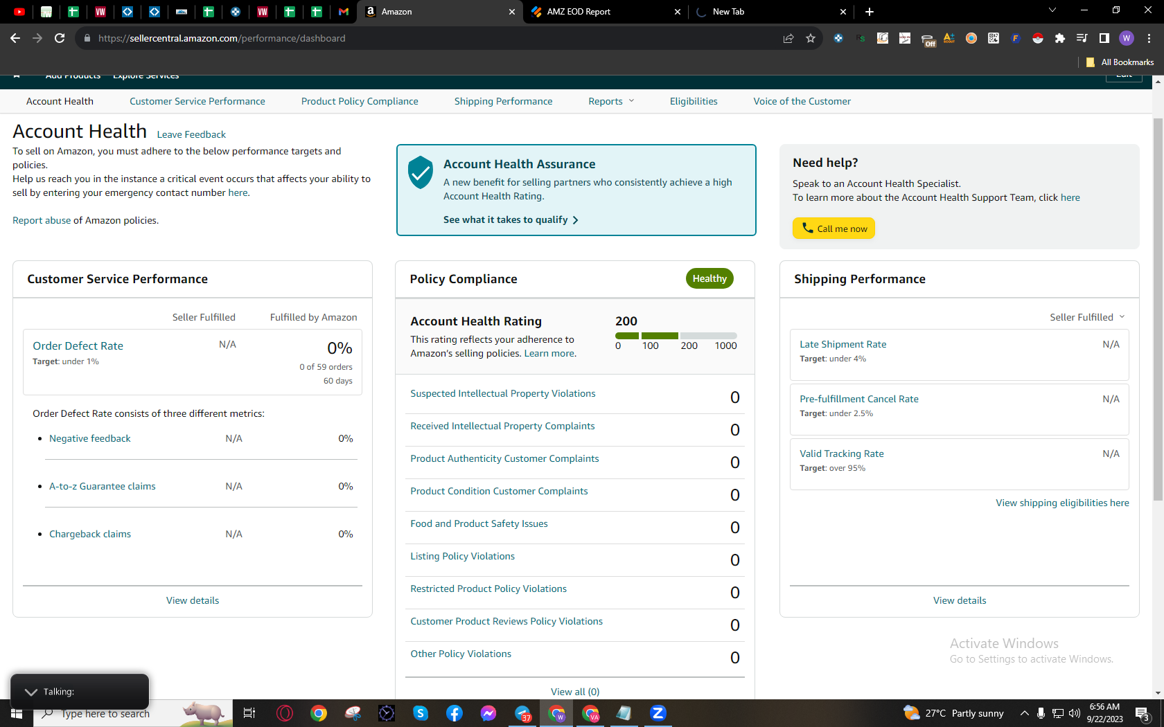The width and height of the screenshot is (1164, 727).
Task: Open Task View on the taskbar
Action: pos(249,713)
